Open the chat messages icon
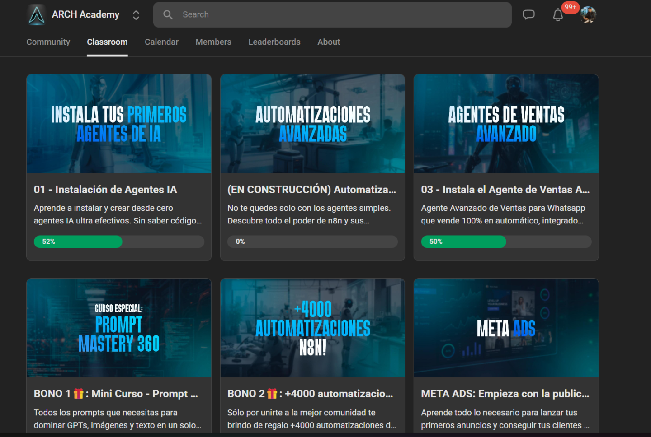Viewport: 651px width, 437px height. pyautogui.click(x=528, y=15)
